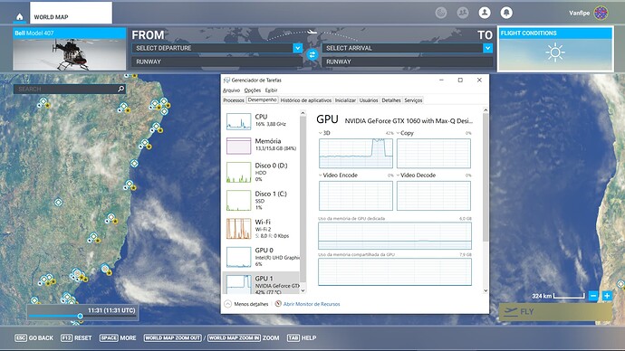Image resolution: width=625 pixels, height=351 pixels.
Task: Collapse details with Menos detalhes arrow icon
Action: pyautogui.click(x=227, y=304)
